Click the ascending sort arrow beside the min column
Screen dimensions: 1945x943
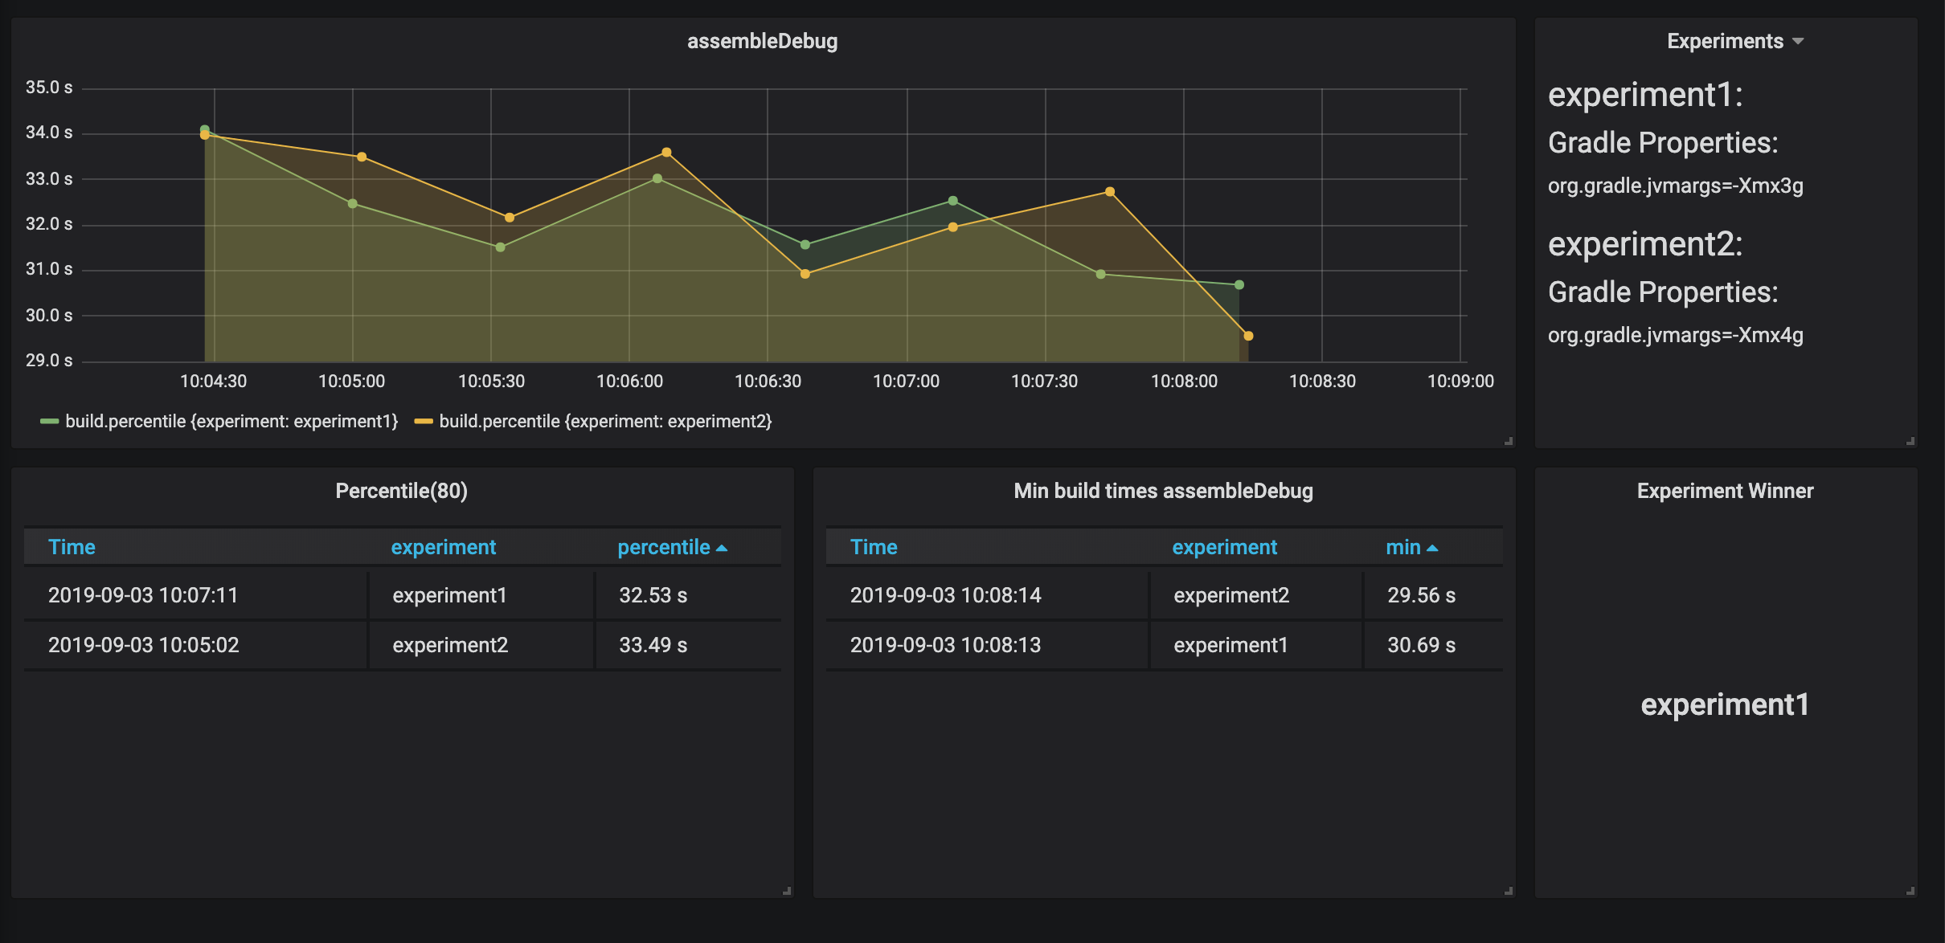pos(1431,548)
